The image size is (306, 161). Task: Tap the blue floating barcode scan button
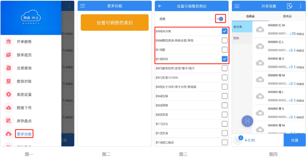[247, 121]
